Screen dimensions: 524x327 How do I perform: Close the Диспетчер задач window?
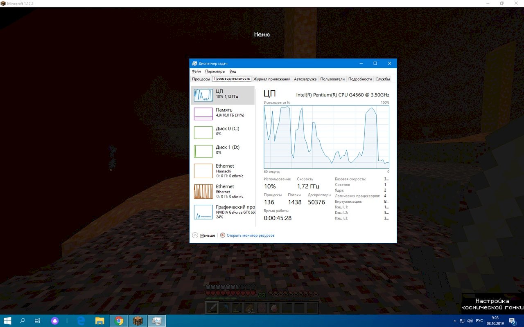389,63
